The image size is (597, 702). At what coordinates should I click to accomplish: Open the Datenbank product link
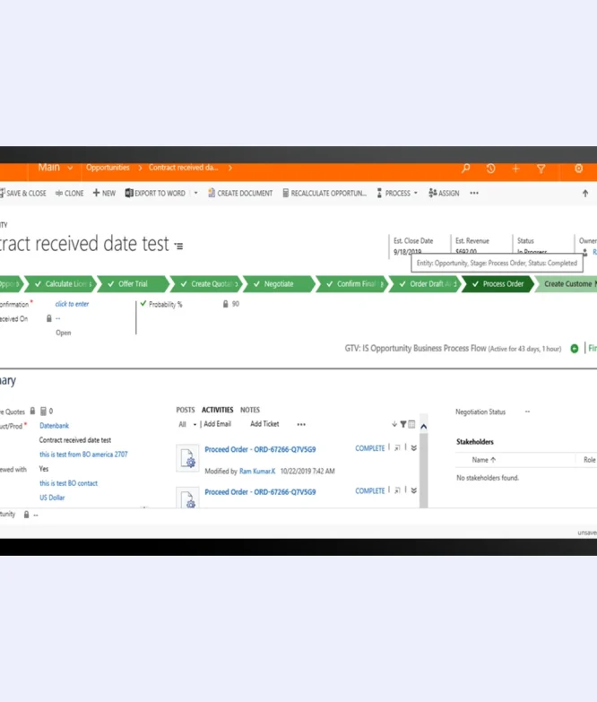[x=54, y=426]
